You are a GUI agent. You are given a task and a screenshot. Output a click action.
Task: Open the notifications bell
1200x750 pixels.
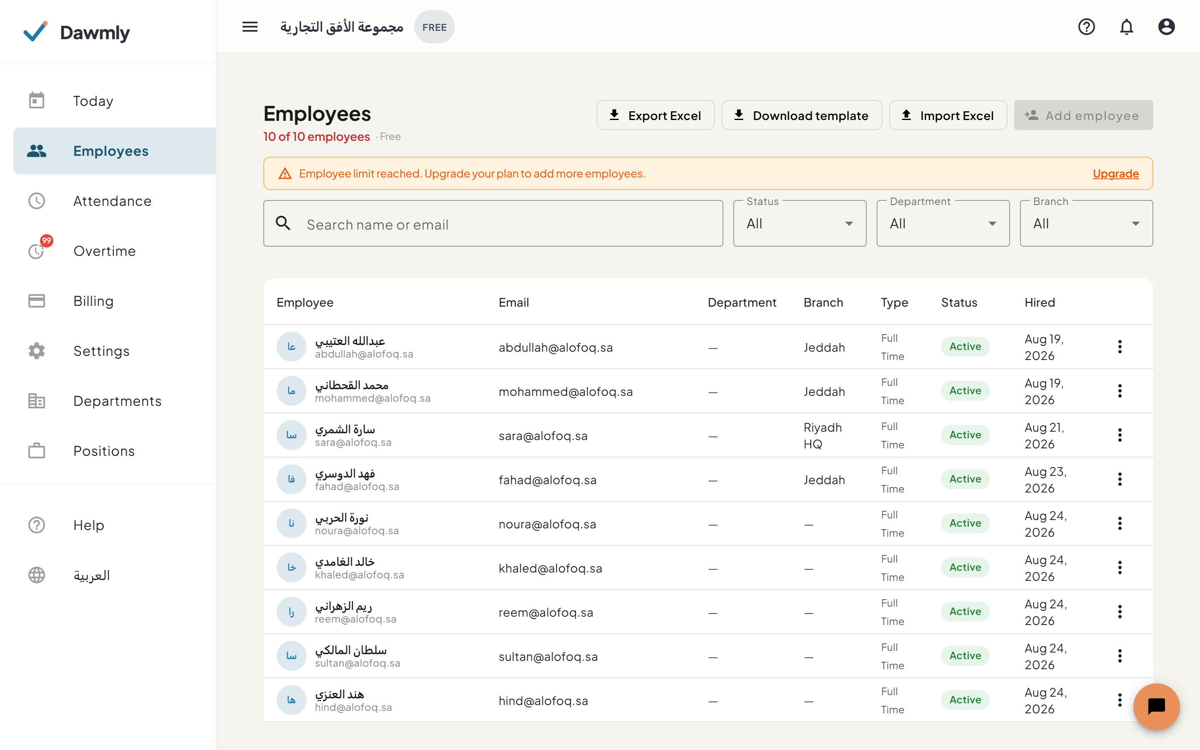pos(1127,27)
